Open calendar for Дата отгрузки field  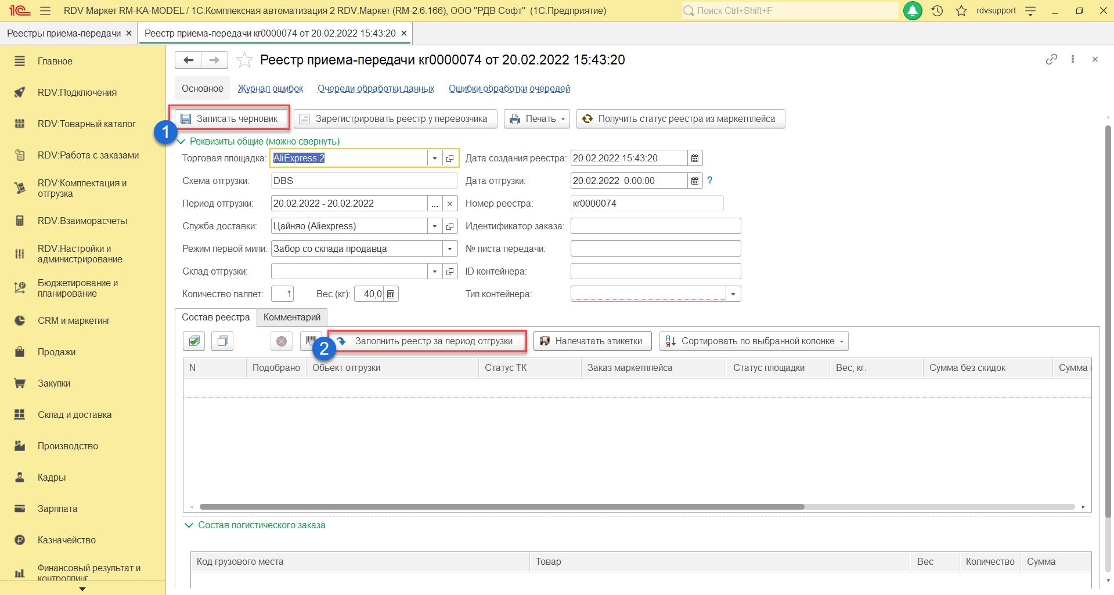[695, 181]
